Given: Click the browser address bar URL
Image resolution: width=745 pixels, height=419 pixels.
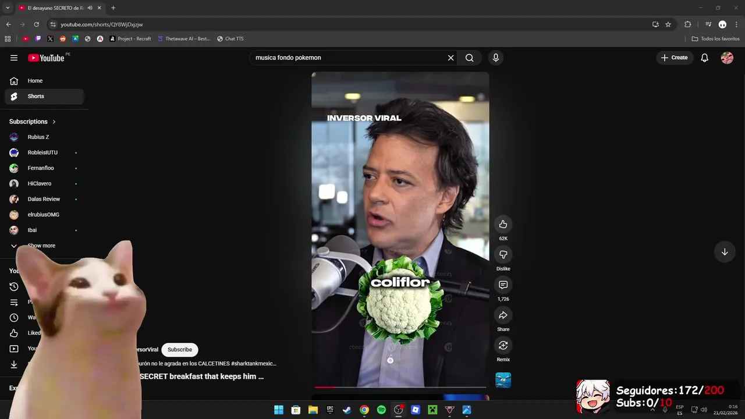Looking at the screenshot, I should (x=102, y=24).
